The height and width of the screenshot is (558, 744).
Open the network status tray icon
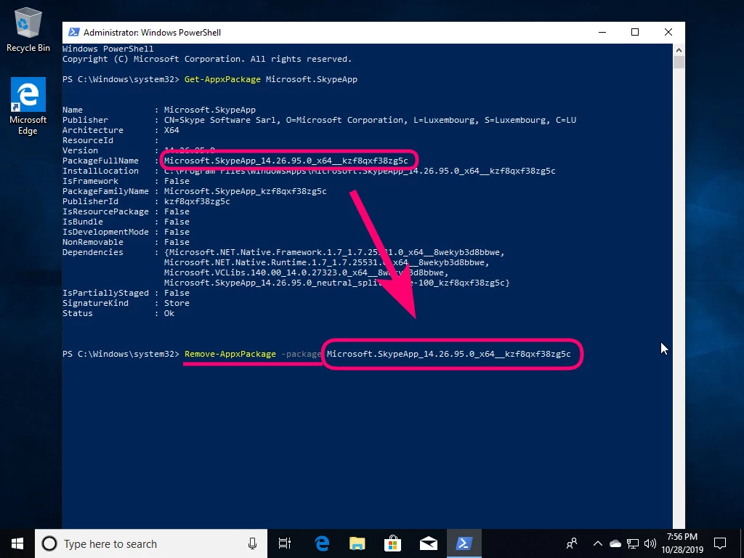[x=631, y=543]
